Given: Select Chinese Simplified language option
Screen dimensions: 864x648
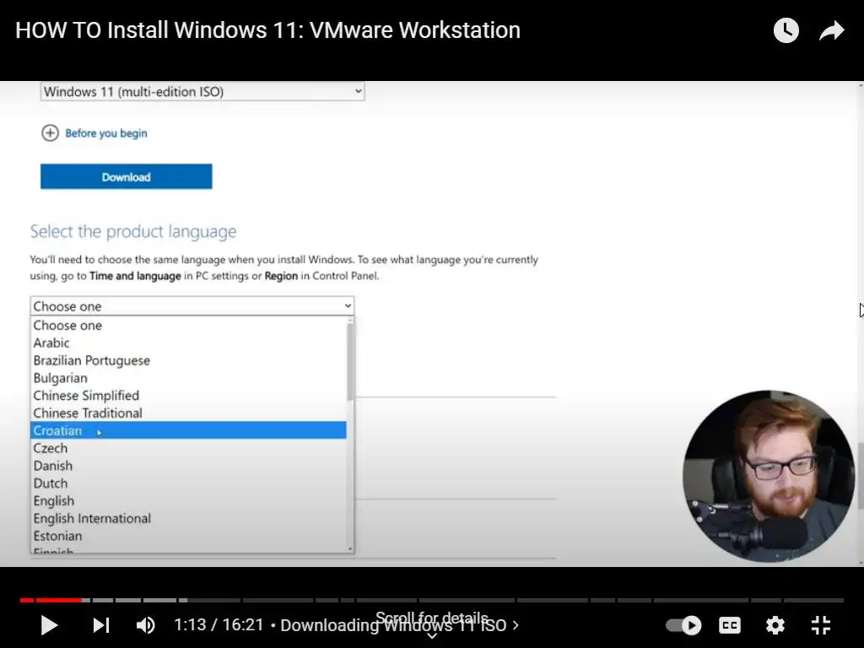Looking at the screenshot, I should tap(188, 396).
